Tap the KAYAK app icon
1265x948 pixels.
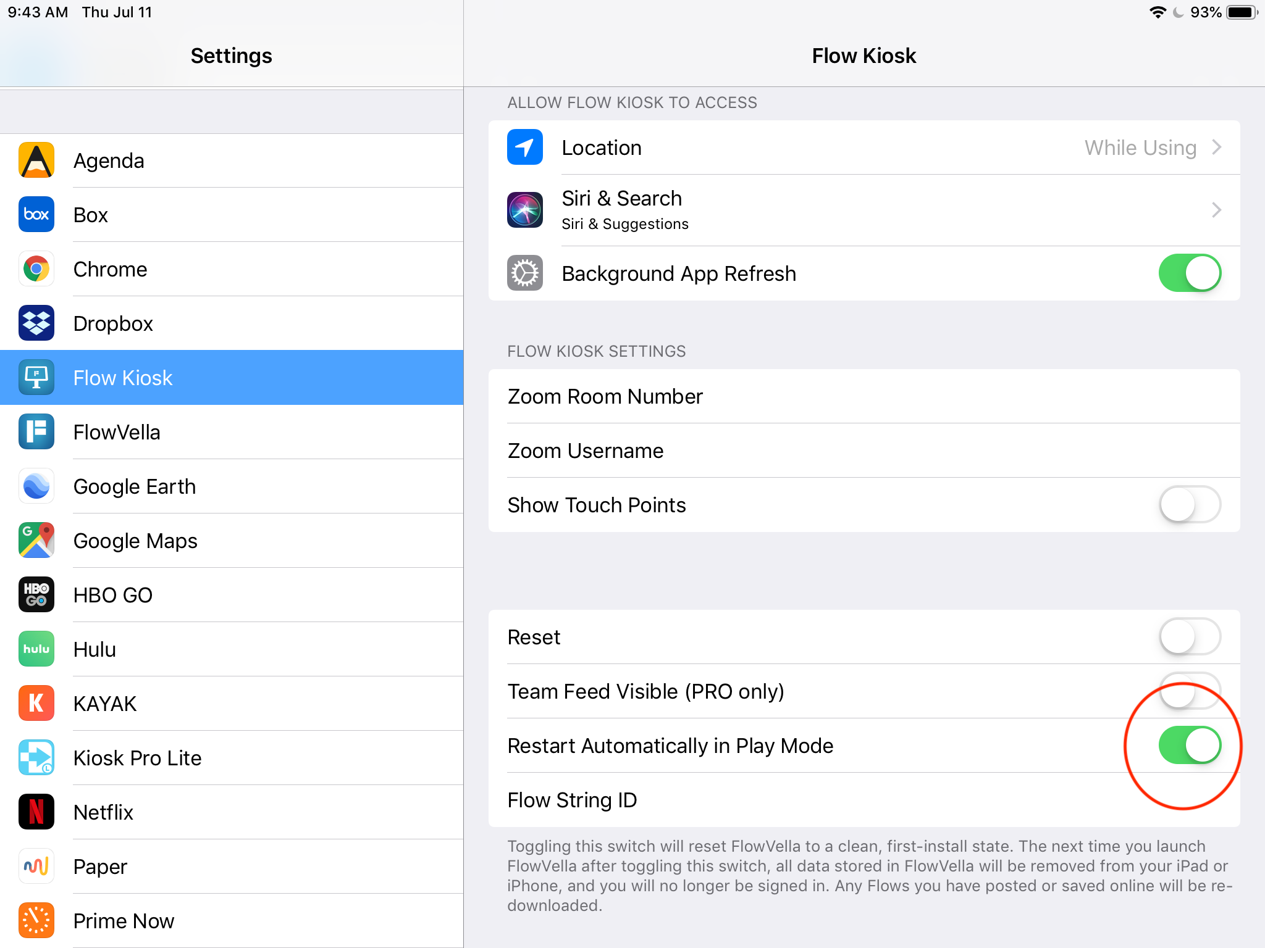[x=36, y=704]
